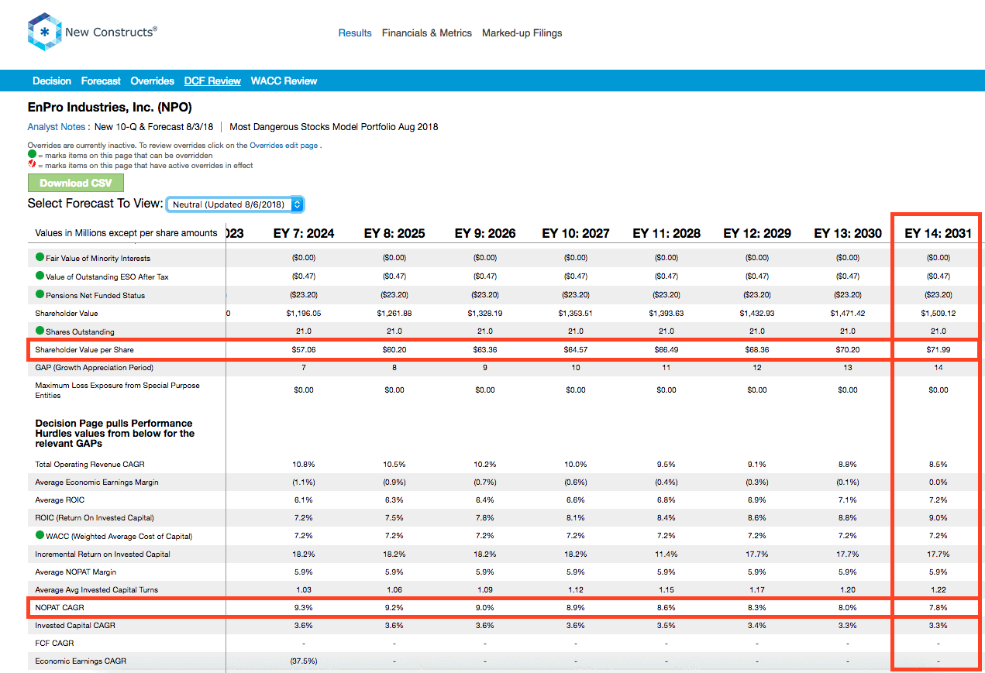Screen dimensions: 985x673
Task: Click the Total Operating Revenue CAGR label
Action: coord(90,465)
